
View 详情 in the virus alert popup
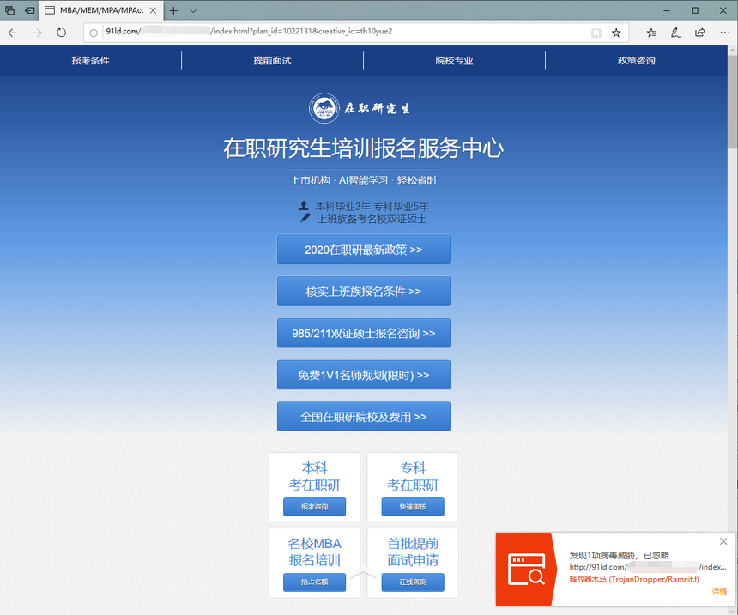[x=719, y=592]
